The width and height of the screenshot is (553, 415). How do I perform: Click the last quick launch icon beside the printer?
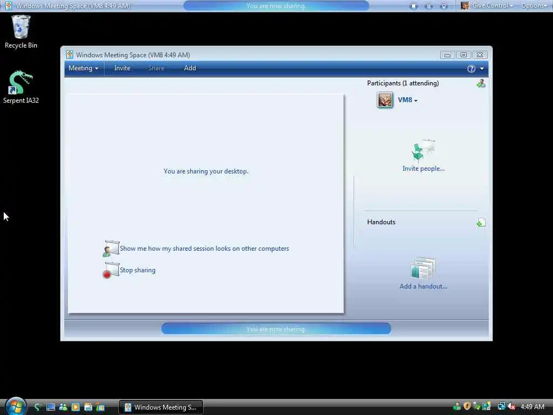pos(100,407)
